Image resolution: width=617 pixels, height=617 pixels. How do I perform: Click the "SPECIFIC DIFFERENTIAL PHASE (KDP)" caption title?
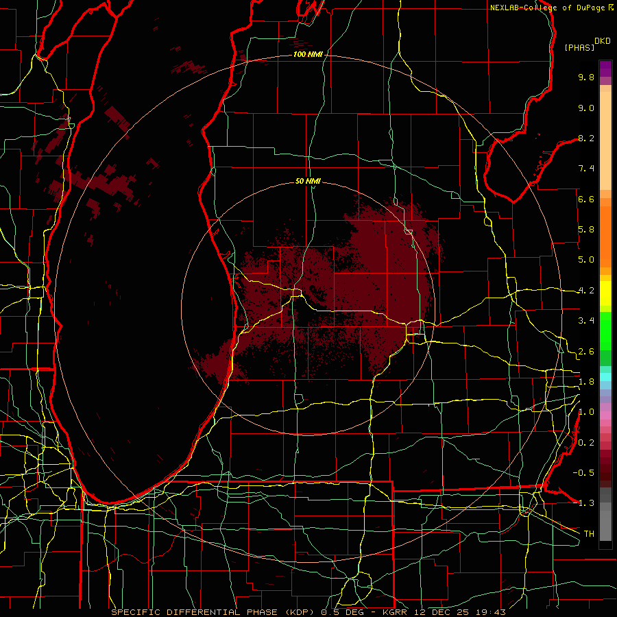[x=215, y=612]
